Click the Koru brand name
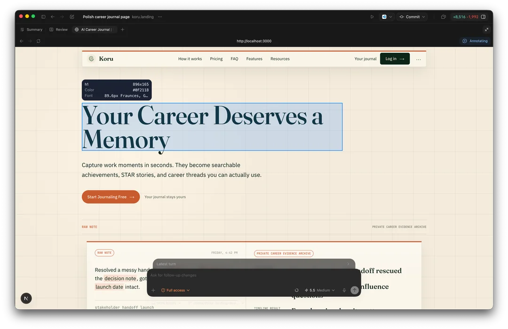 pos(106,59)
